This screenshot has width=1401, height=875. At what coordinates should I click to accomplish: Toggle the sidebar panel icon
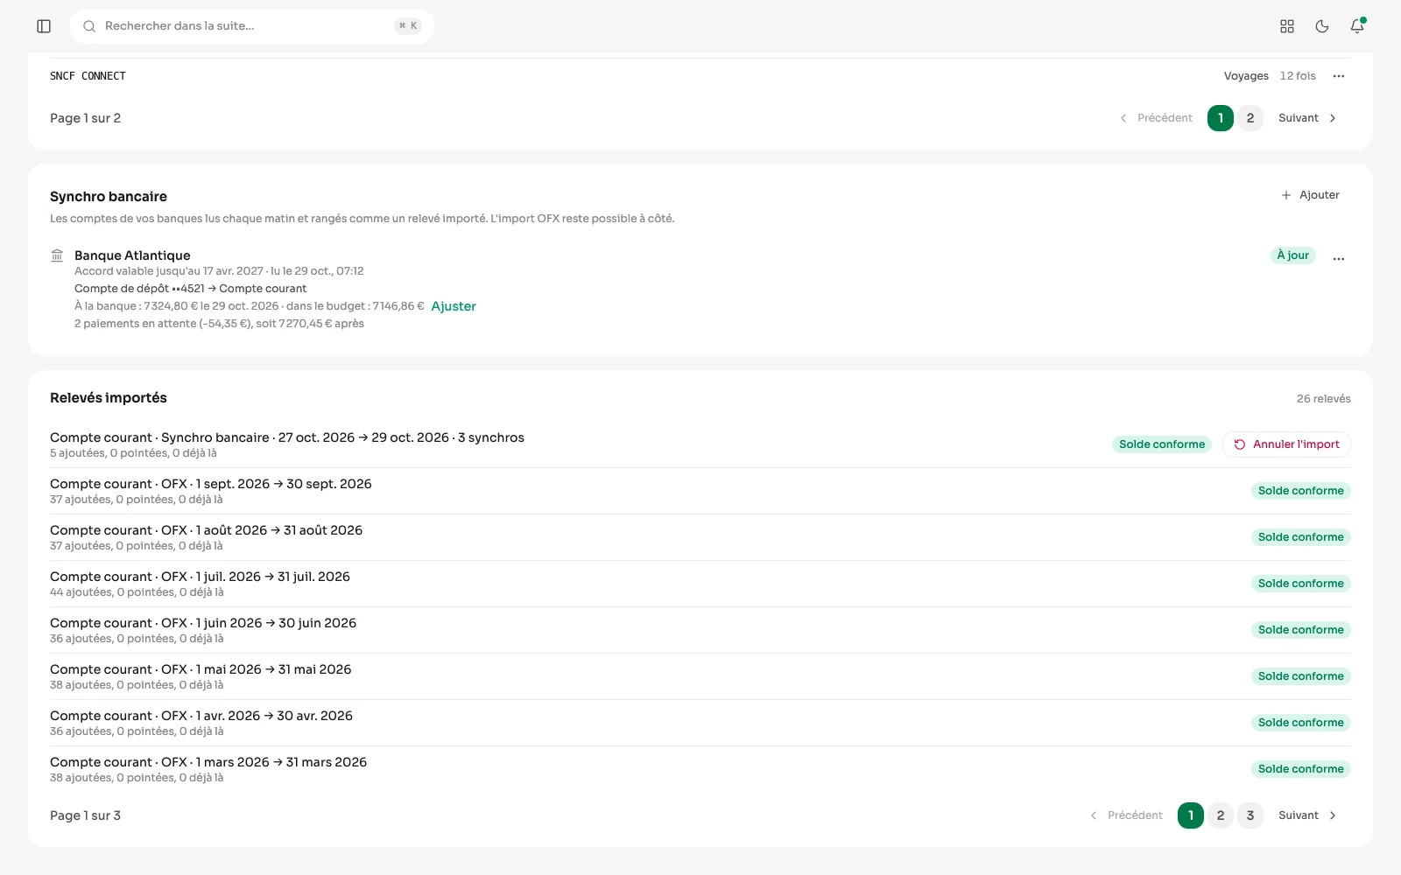[x=44, y=26]
